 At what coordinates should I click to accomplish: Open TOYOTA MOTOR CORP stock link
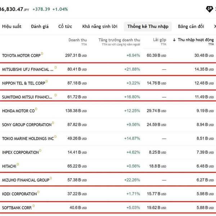click(21, 55)
